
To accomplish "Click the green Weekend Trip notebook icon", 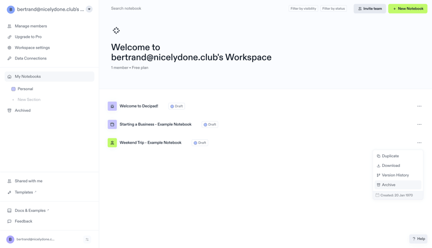I will 112,143.
